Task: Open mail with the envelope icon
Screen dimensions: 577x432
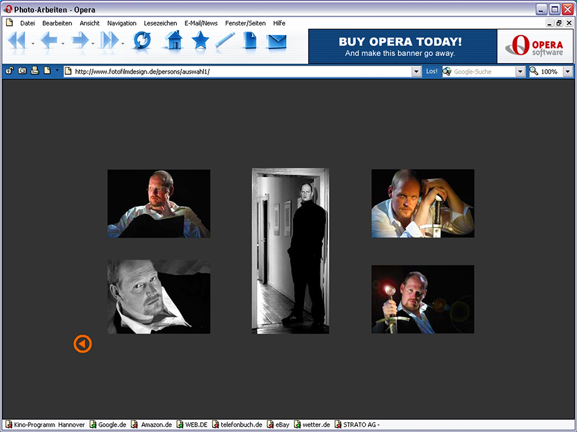Action: pyautogui.click(x=277, y=42)
